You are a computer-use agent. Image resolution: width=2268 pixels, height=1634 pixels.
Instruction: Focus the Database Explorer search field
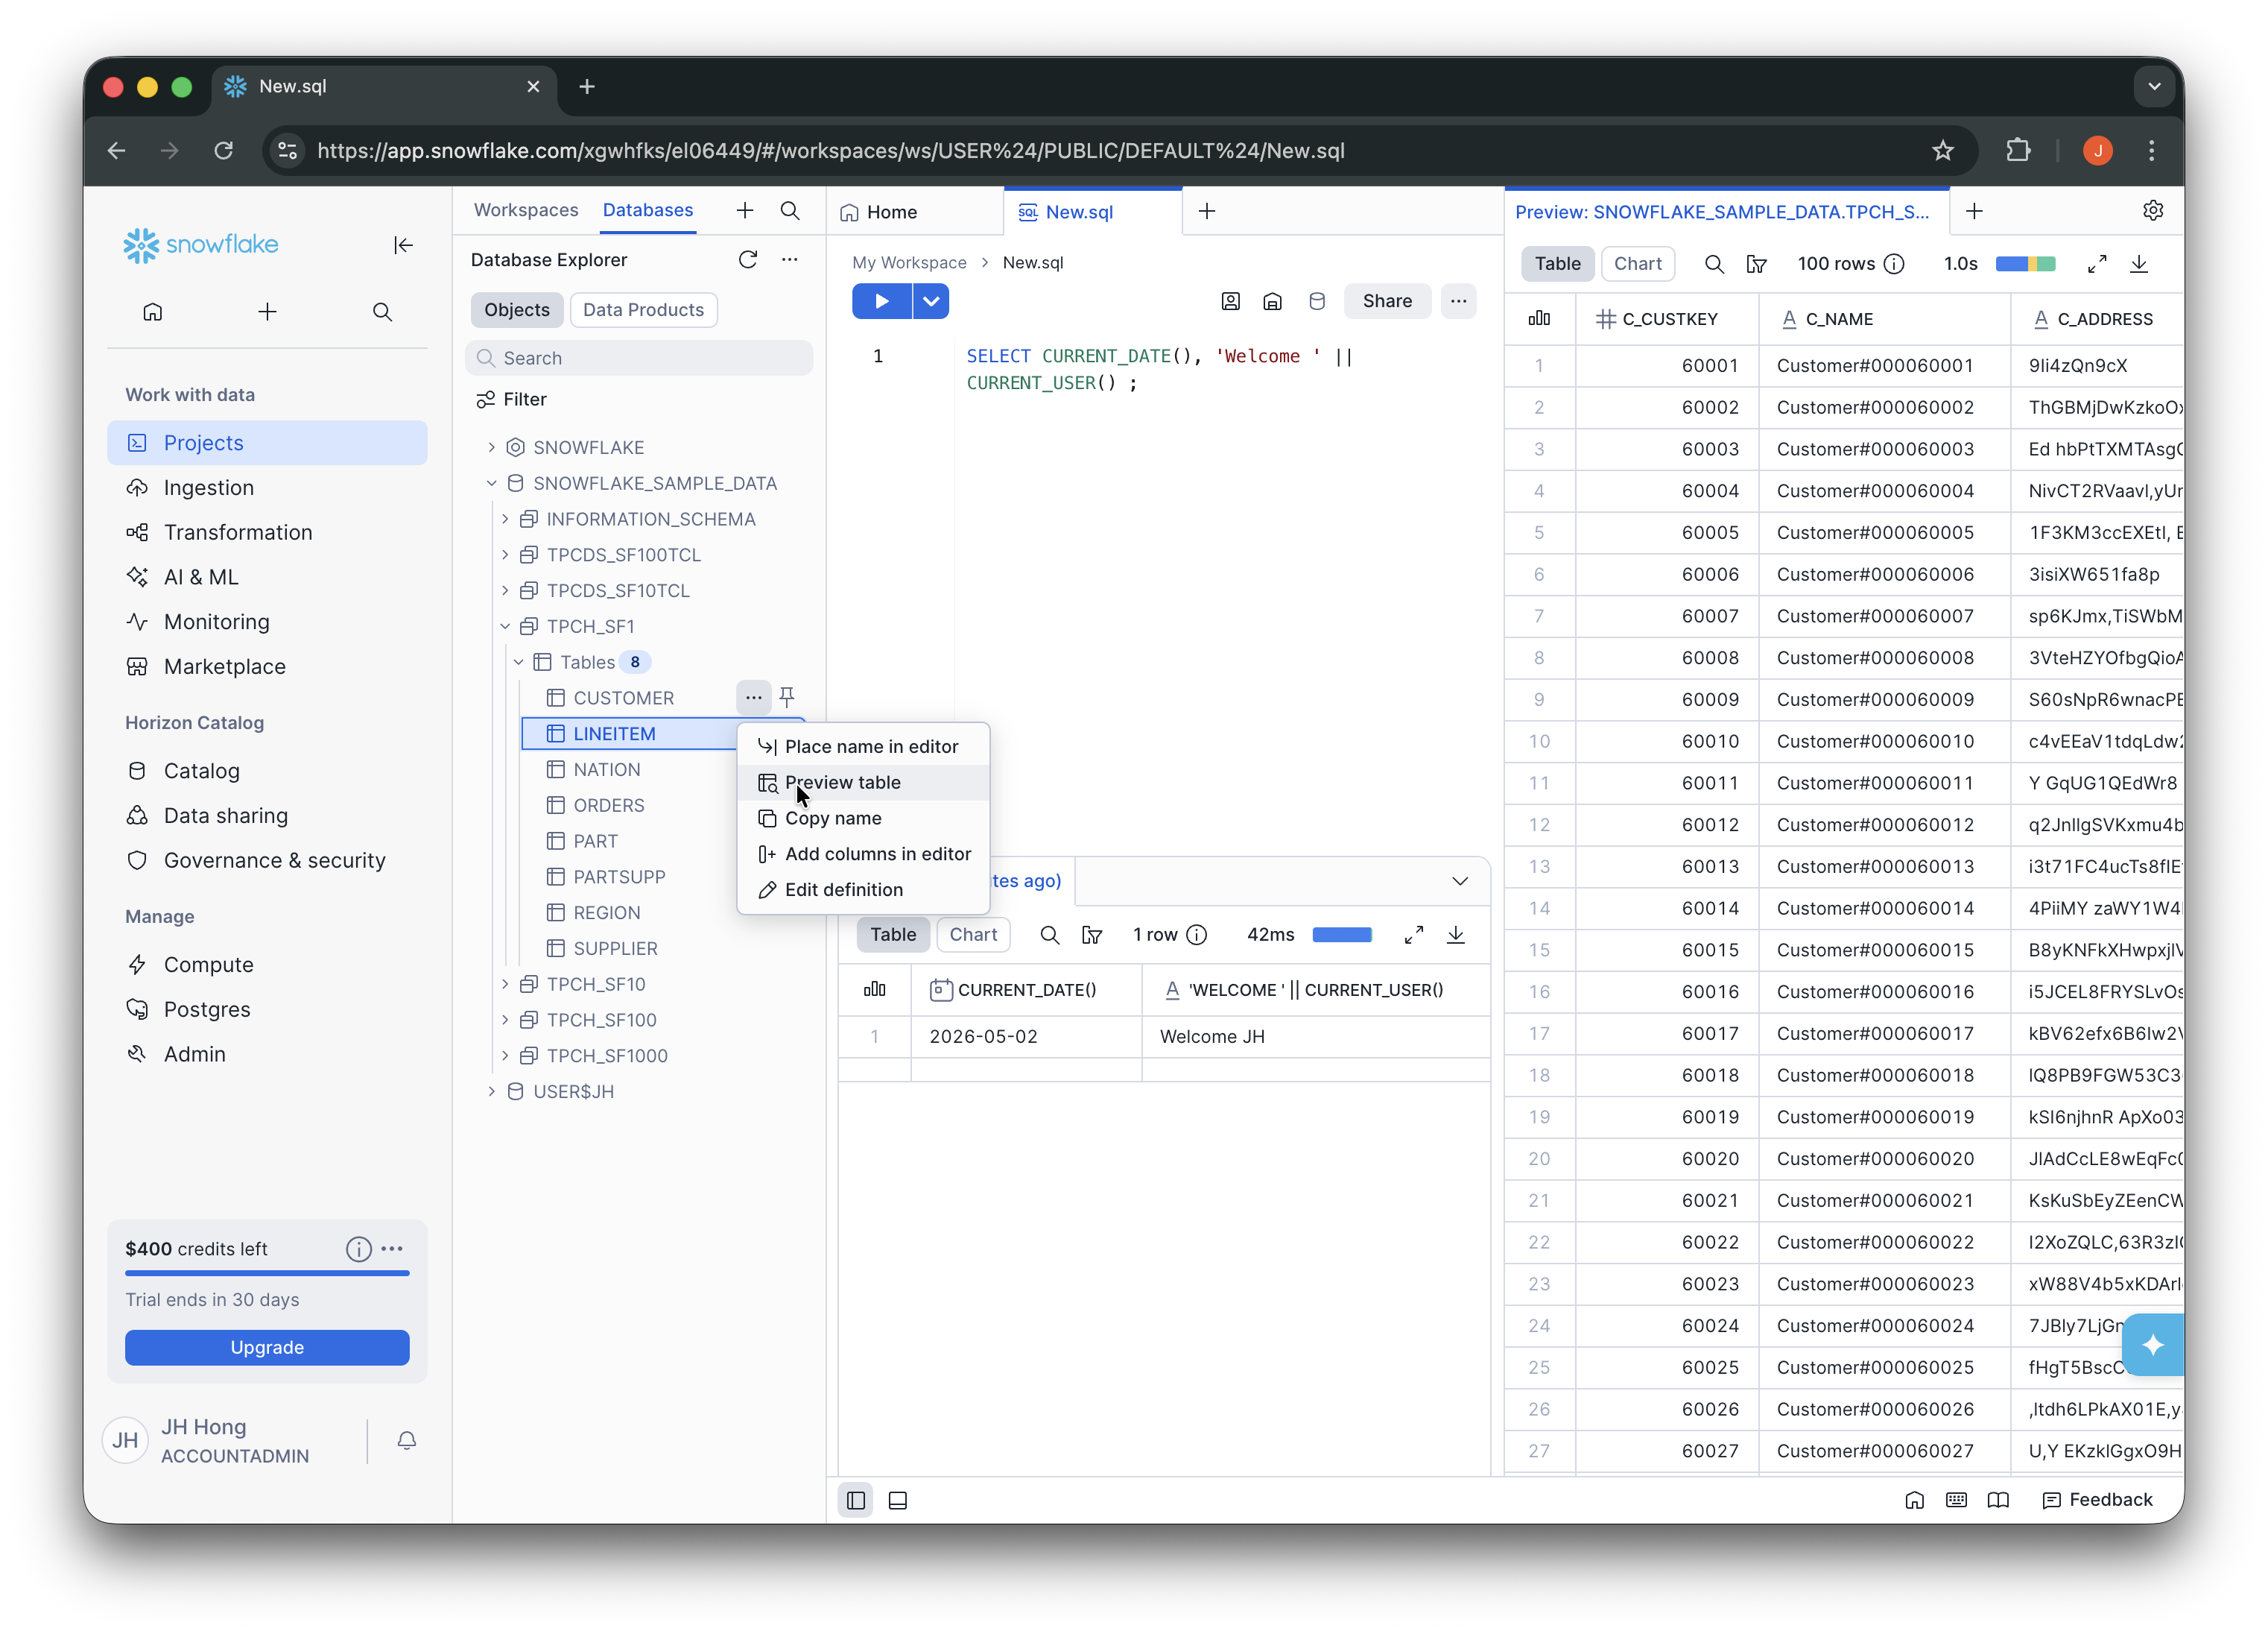pyautogui.click(x=639, y=359)
